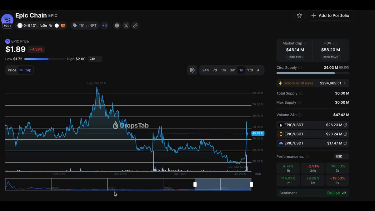Click the circulating supply progress bar

[313, 73]
